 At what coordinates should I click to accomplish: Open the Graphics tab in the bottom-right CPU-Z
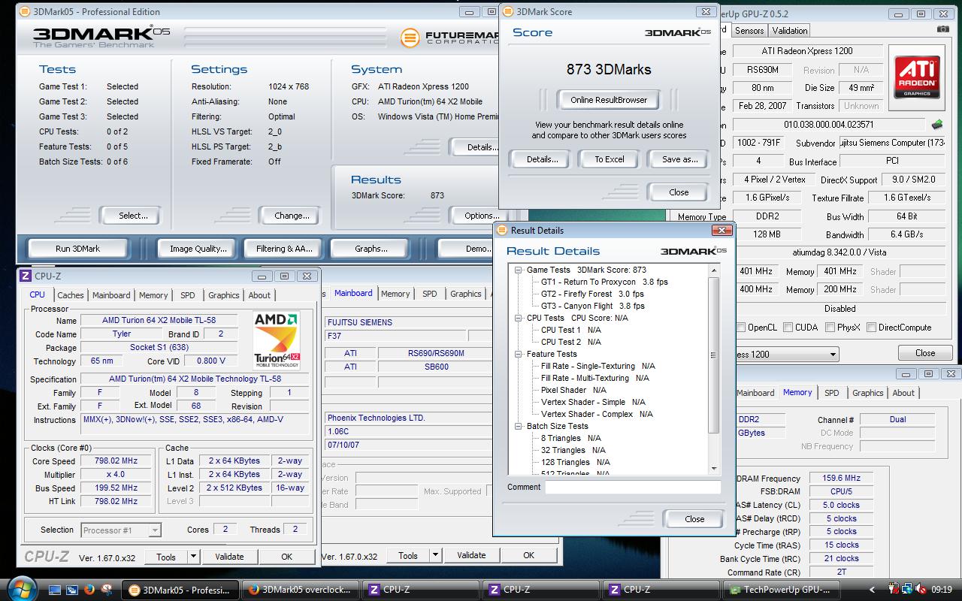[868, 393]
